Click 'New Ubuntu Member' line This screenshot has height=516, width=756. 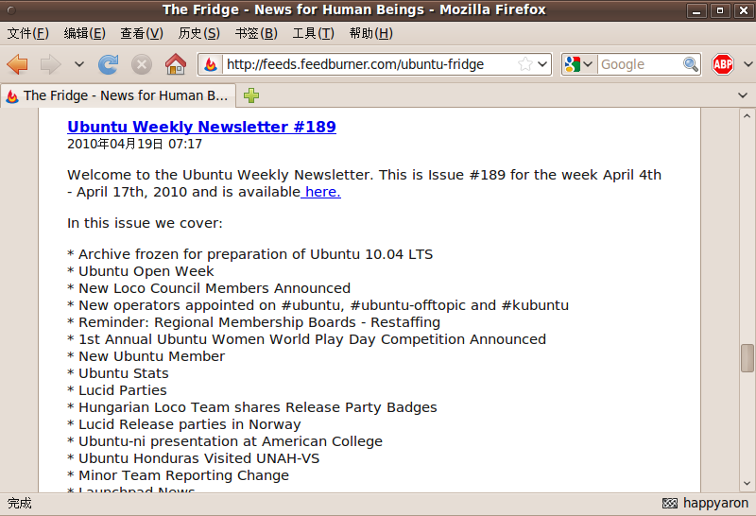(152, 356)
